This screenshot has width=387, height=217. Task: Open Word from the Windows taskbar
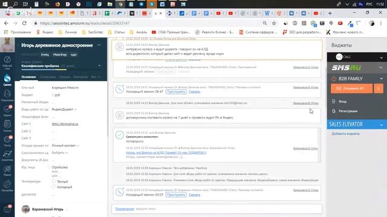tap(162, 4)
